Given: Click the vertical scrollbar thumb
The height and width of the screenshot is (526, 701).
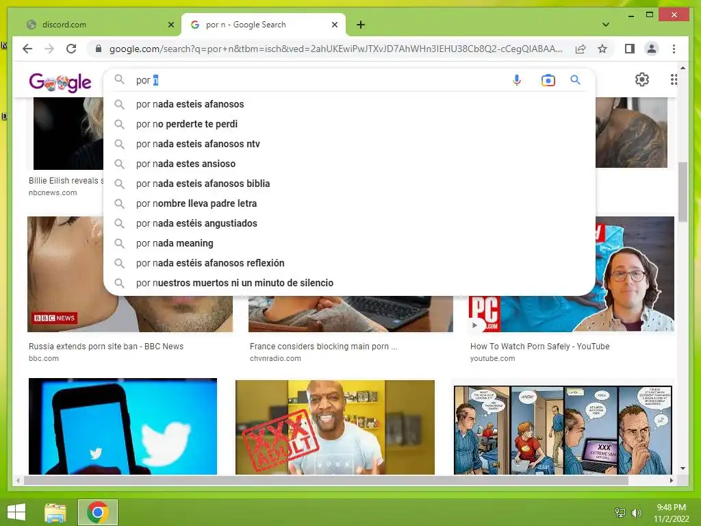Looking at the screenshot, I should click(x=683, y=192).
